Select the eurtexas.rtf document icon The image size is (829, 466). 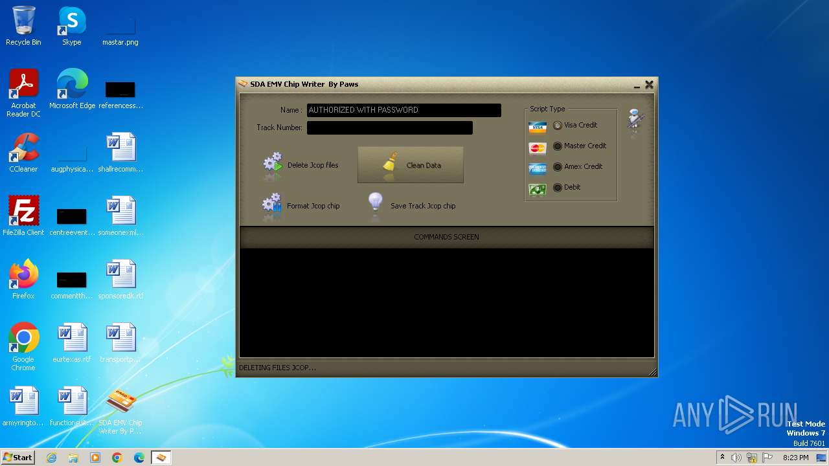tap(72, 343)
